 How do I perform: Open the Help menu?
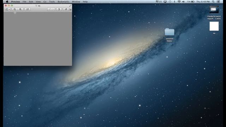click(85, 2)
